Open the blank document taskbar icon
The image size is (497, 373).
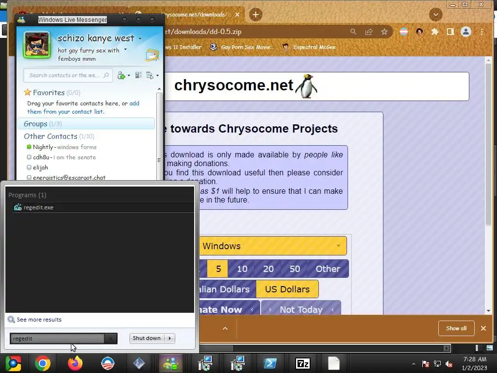(334, 363)
